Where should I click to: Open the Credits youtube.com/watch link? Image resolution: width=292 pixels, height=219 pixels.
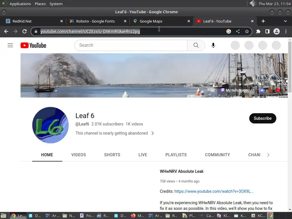coord(214,191)
